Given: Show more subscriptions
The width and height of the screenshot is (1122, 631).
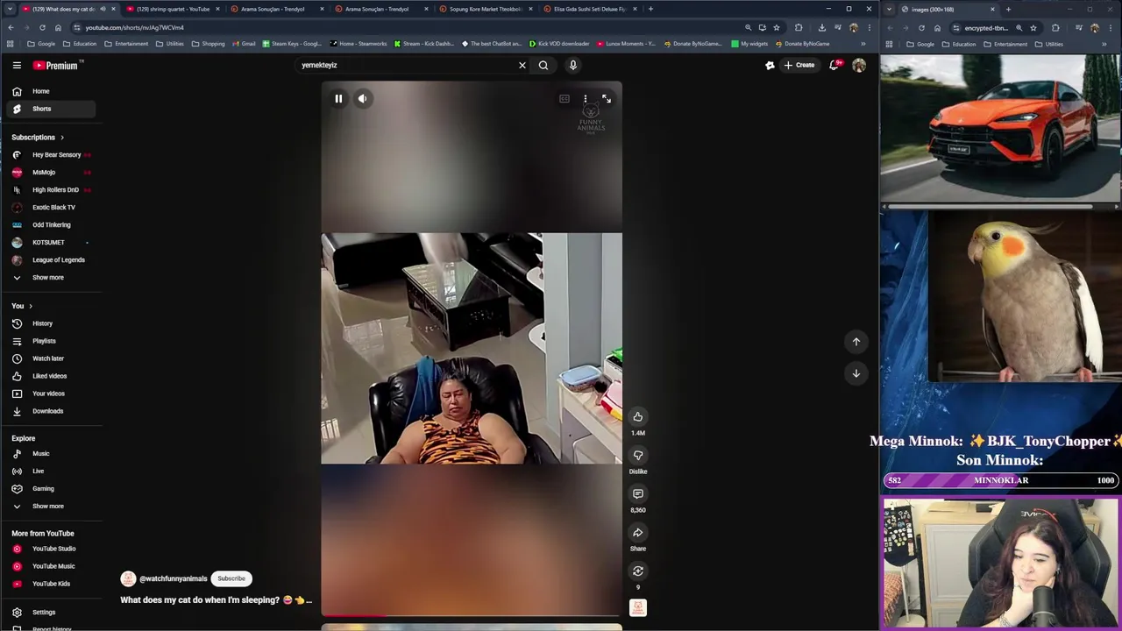Looking at the screenshot, I should click(53, 278).
